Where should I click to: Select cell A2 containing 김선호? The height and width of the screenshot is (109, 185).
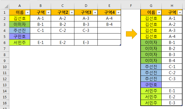(x=19, y=18)
